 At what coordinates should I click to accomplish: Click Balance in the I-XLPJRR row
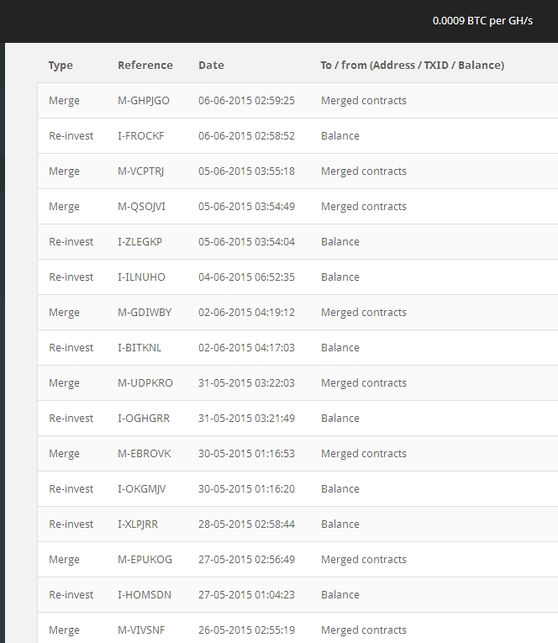(x=340, y=524)
